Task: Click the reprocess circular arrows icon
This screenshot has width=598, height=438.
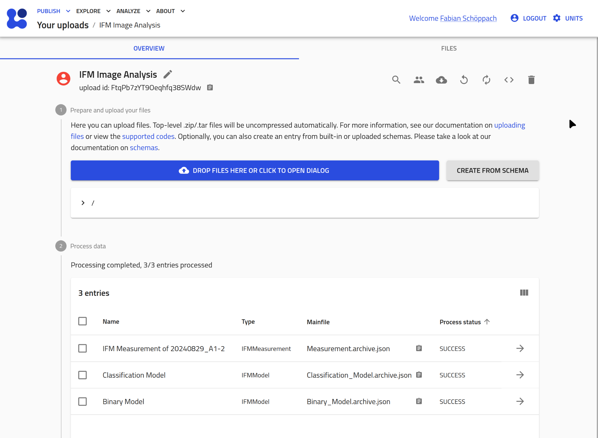Action: [x=486, y=80]
